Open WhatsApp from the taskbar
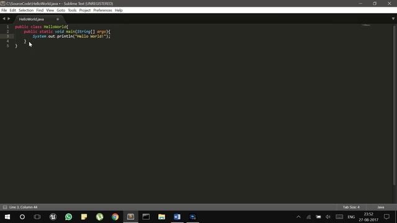397x223 pixels. point(69,217)
